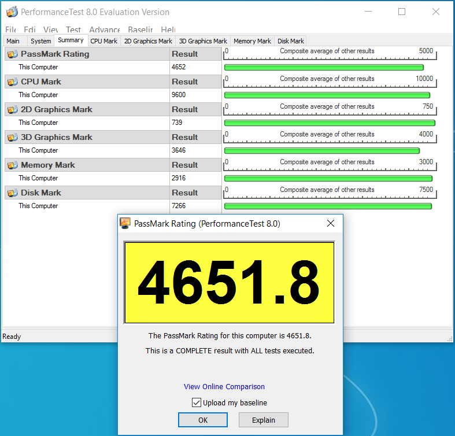
Task: Click the PassMark Rating green result bar
Action: 324,68
